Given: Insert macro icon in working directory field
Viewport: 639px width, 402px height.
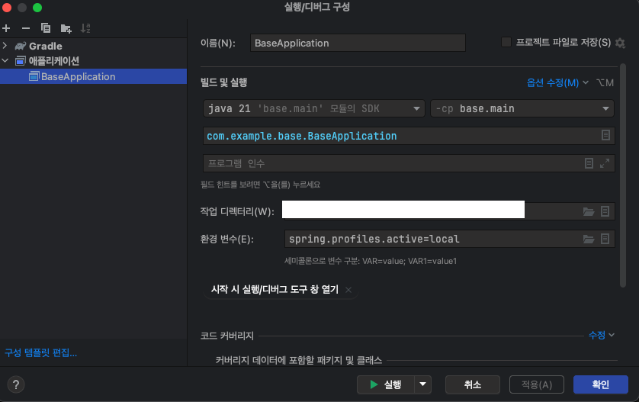Looking at the screenshot, I should point(605,211).
